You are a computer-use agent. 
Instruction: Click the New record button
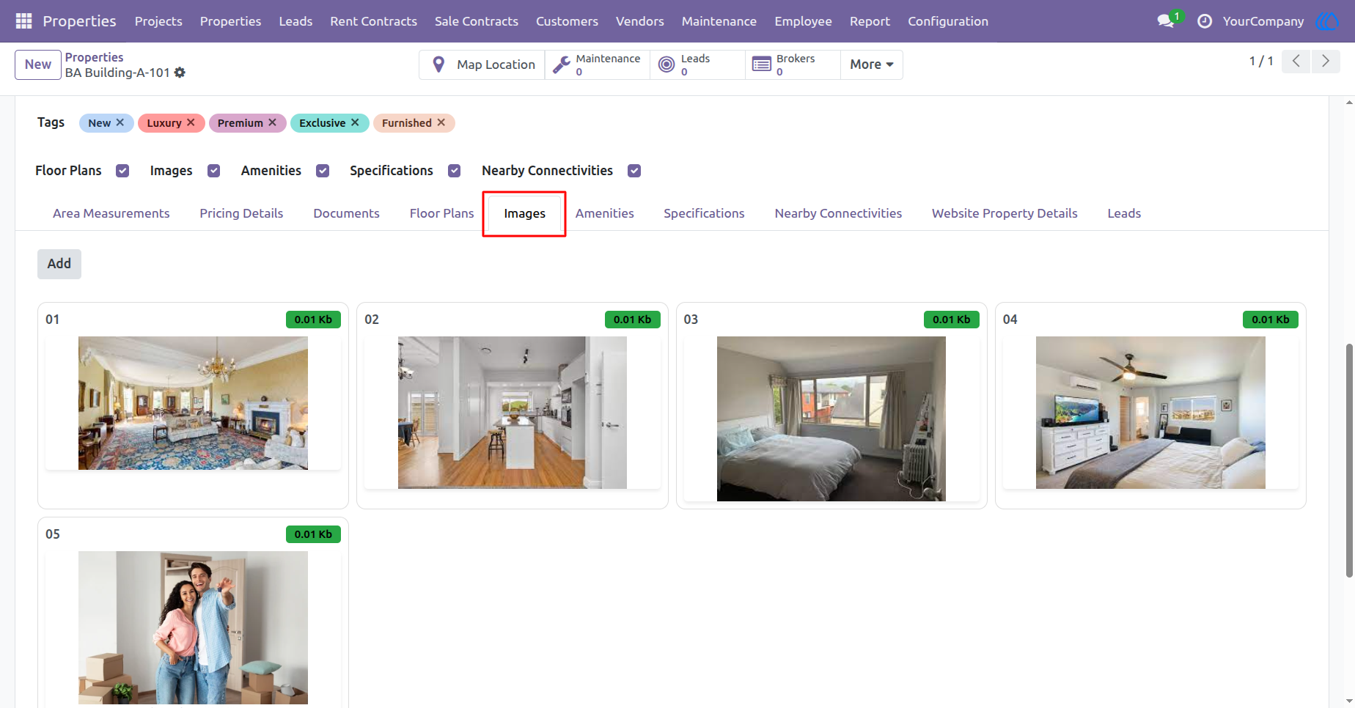[x=37, y=64]
